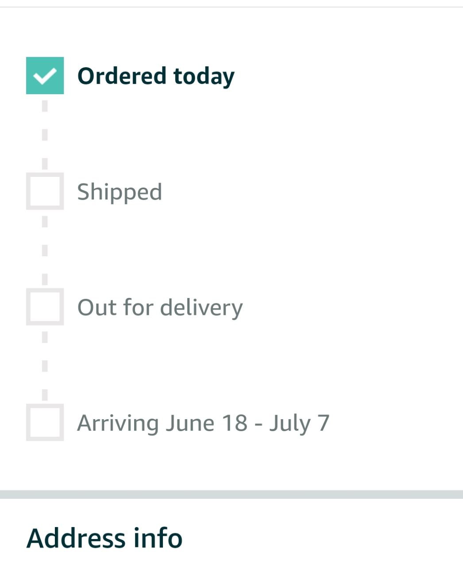Click the empty Arriving status box
The image size is (463, 566).
(45, 422)
